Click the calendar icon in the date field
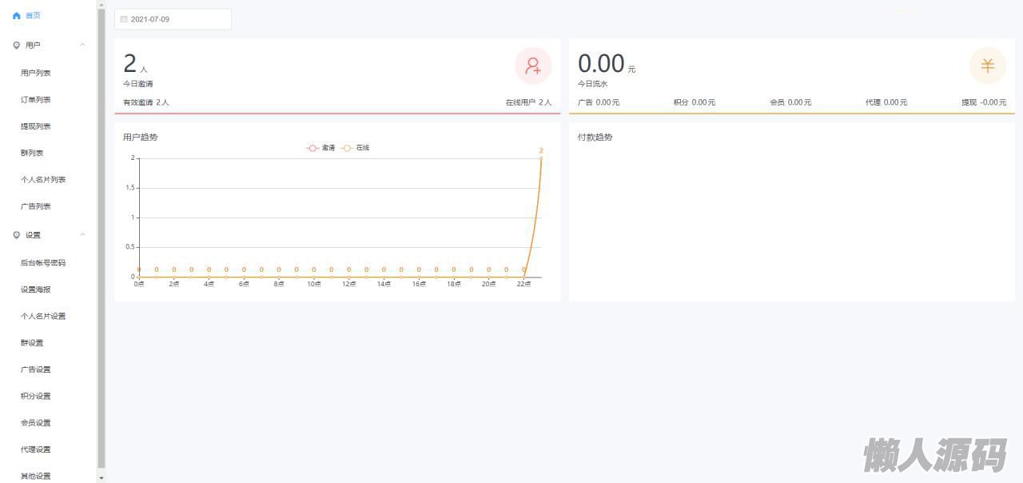Image resolution: width=1023 pixels, height=483 pixels. pyautogui.click(x=124, y=19)
